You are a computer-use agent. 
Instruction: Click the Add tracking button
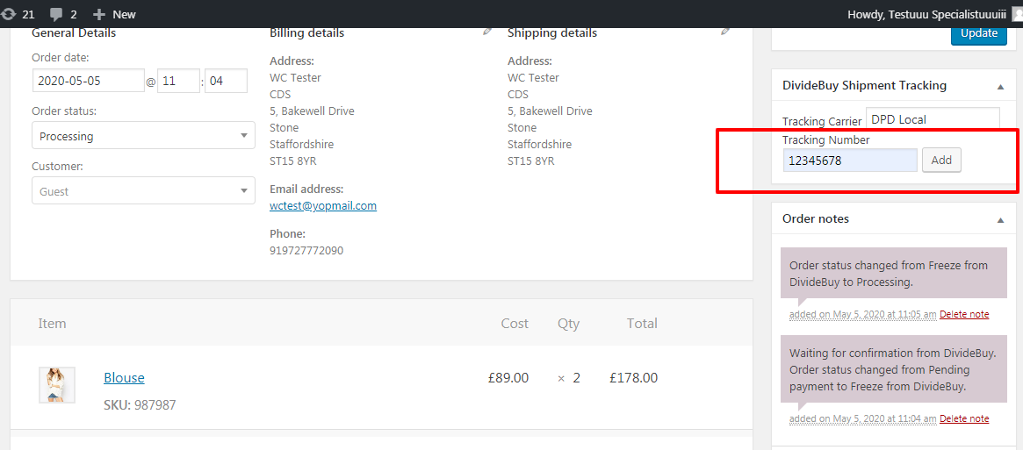pos(941,161)
